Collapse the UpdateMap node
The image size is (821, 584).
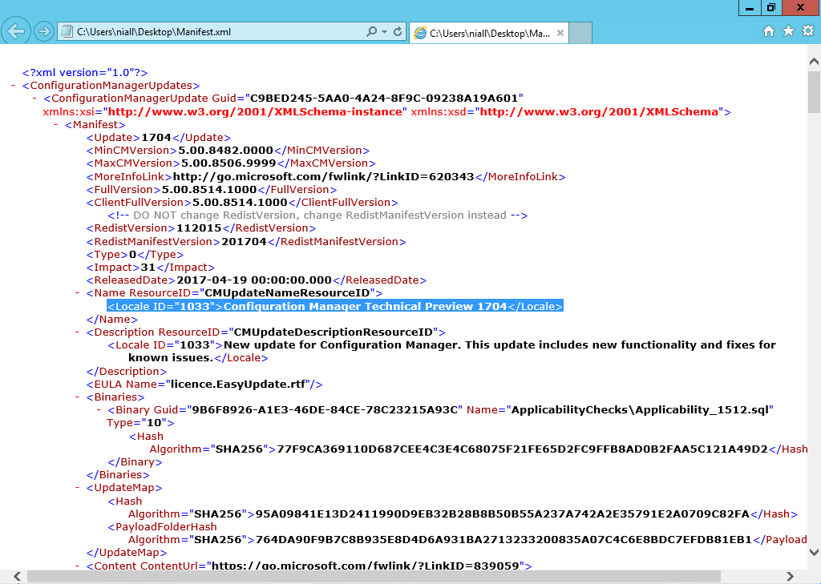(x=78, y=488)
